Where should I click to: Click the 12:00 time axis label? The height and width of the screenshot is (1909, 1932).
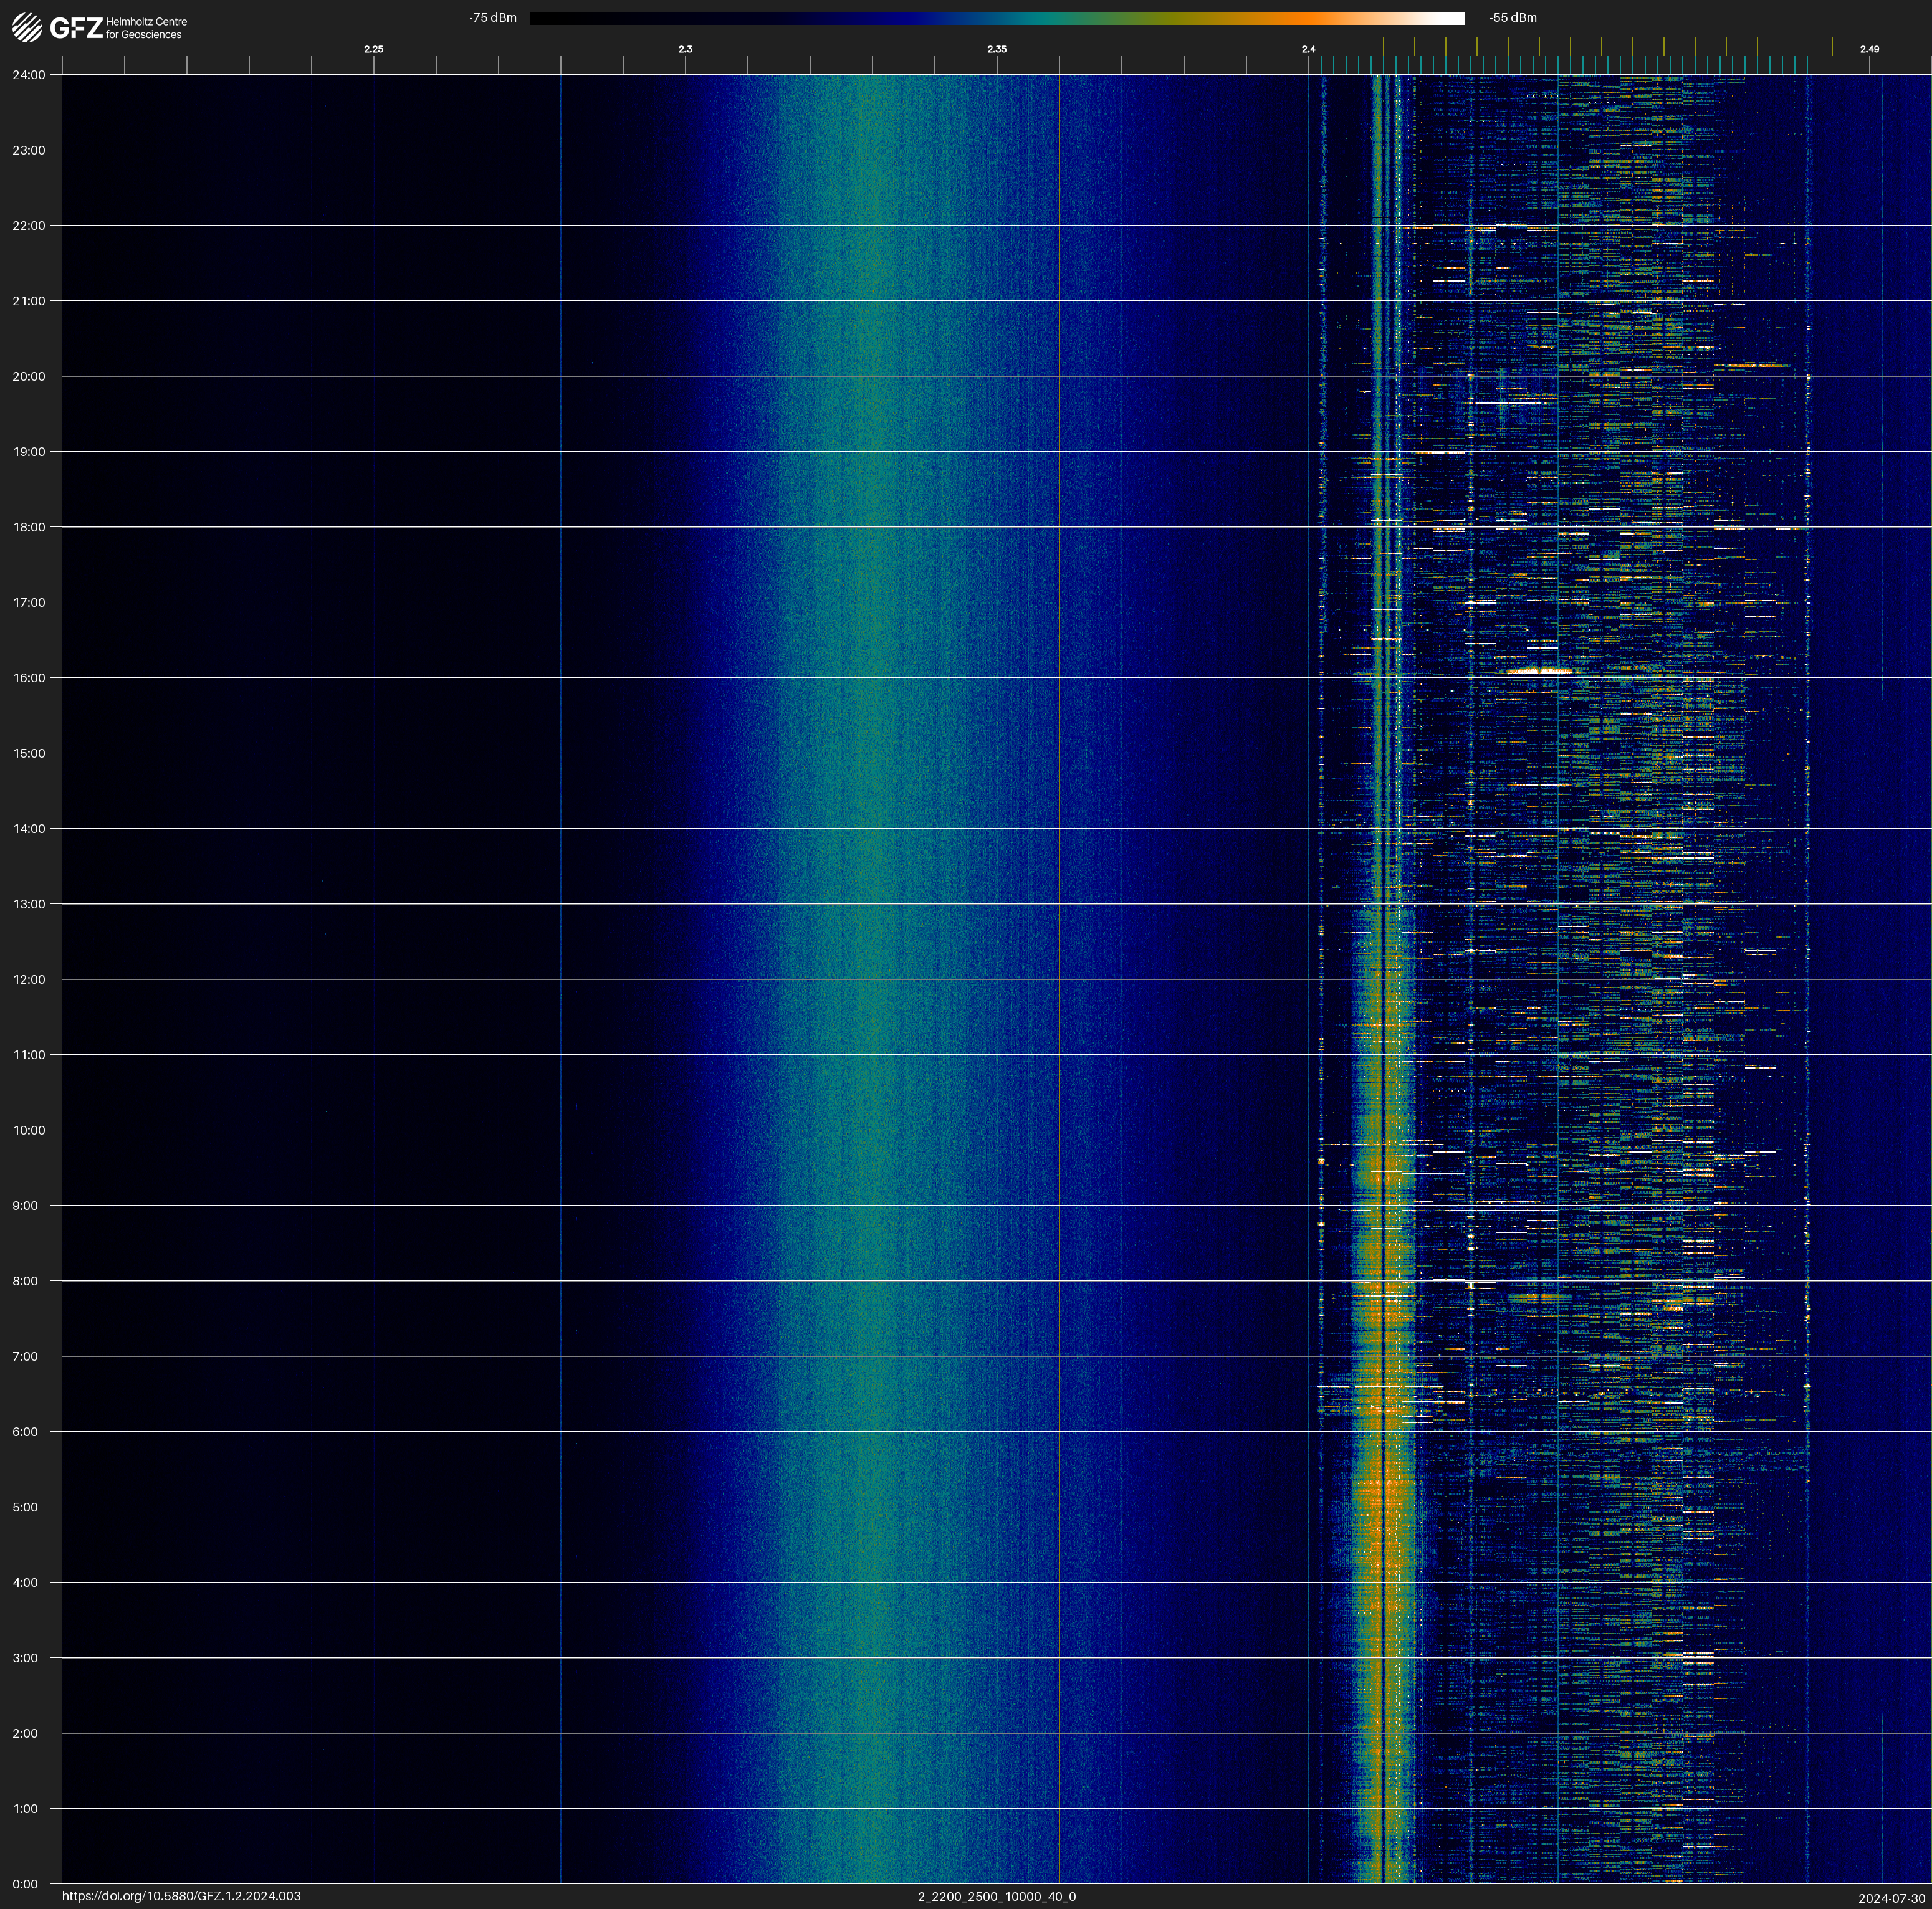click(x=28, y=979)
